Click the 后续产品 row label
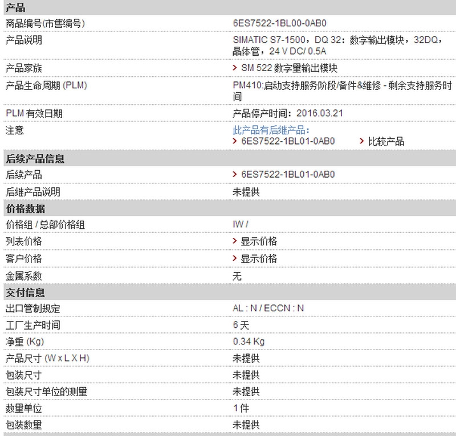Viewport: 456px width, 436px height. tap(23, 175)
